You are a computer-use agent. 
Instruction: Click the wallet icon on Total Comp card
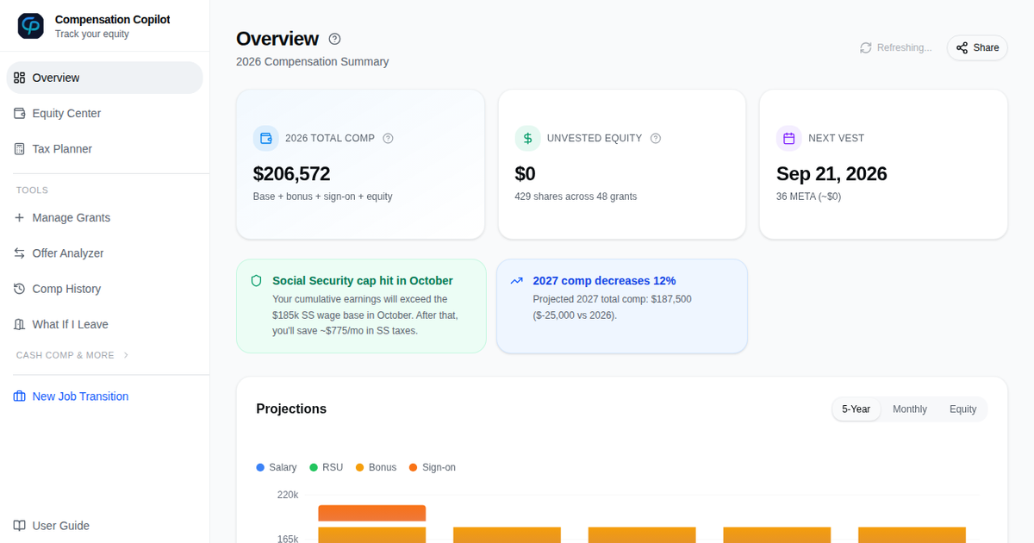coord(266,138)
